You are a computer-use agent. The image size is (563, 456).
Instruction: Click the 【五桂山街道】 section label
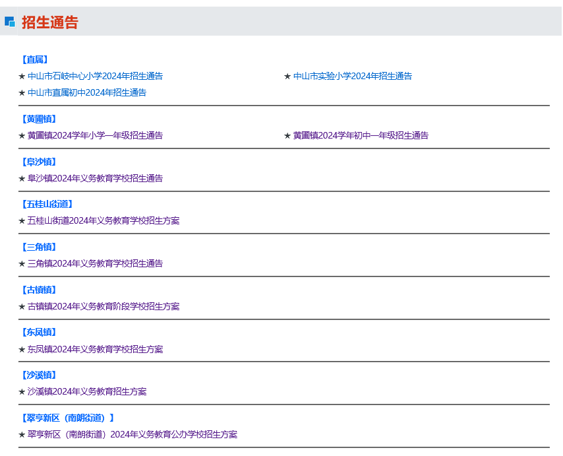point(47,204)
